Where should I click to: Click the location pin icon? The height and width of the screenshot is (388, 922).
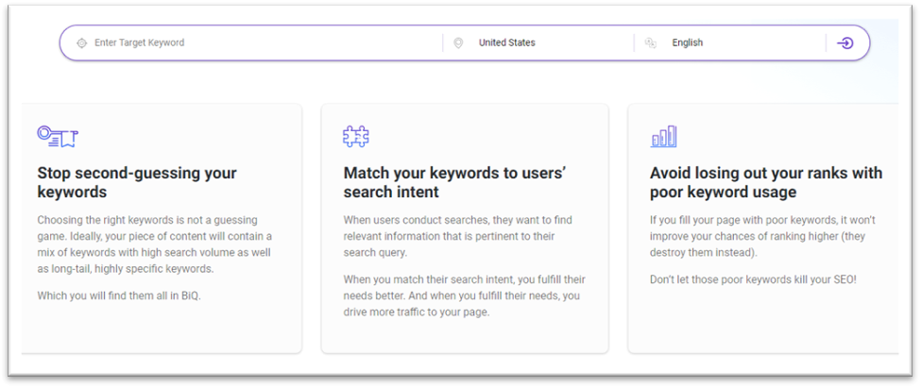pyautogui.click(x=458, y=42)
